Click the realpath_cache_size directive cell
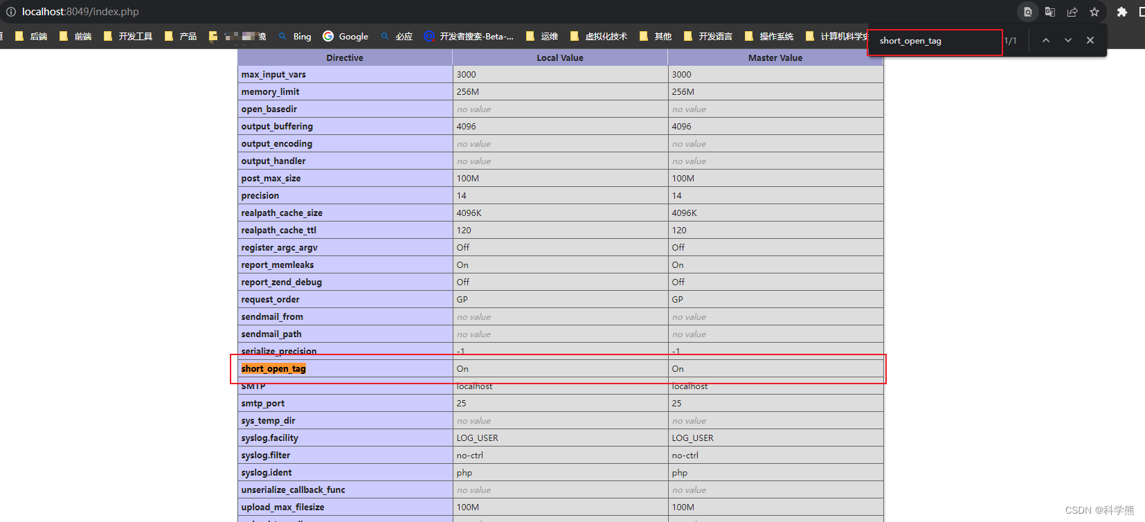1145x522 pixels. point(345,213)
